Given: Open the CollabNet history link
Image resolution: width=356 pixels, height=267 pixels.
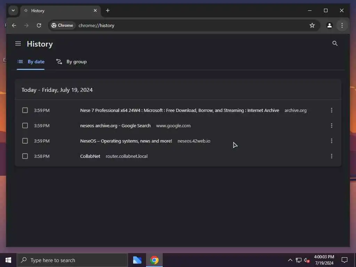Looking at the screenshot, I should 90,156.
